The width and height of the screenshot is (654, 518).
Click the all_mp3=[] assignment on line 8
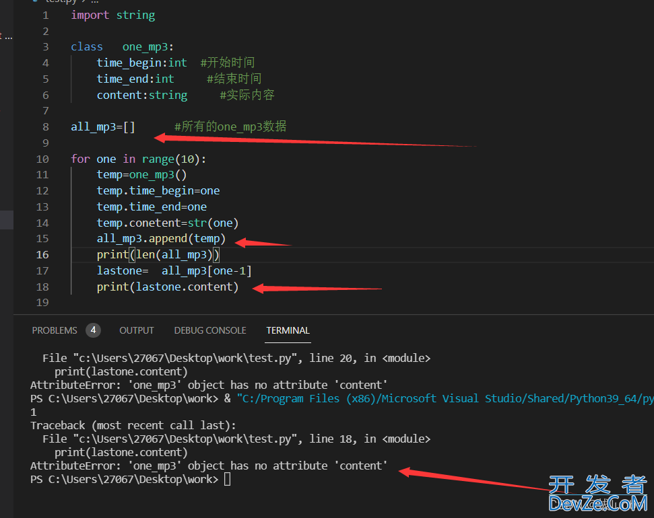[103, 126]
